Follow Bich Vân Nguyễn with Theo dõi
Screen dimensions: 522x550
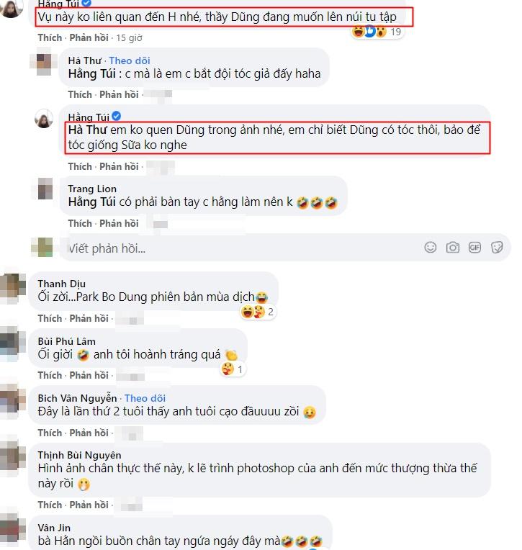[145, 399]
